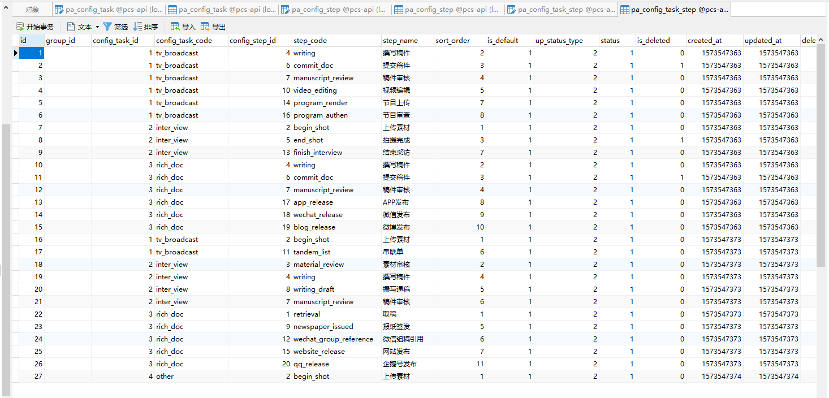This screenshot has height=398, width=829.
Task: Open the pa_config_task data tab with grid icon
Action: tap(222, 10)
